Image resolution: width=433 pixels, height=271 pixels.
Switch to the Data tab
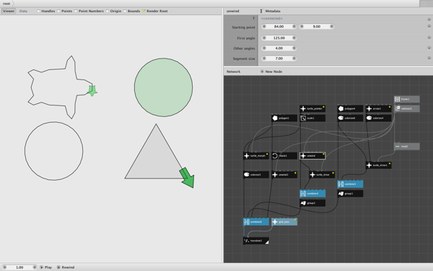coord(23,11)
